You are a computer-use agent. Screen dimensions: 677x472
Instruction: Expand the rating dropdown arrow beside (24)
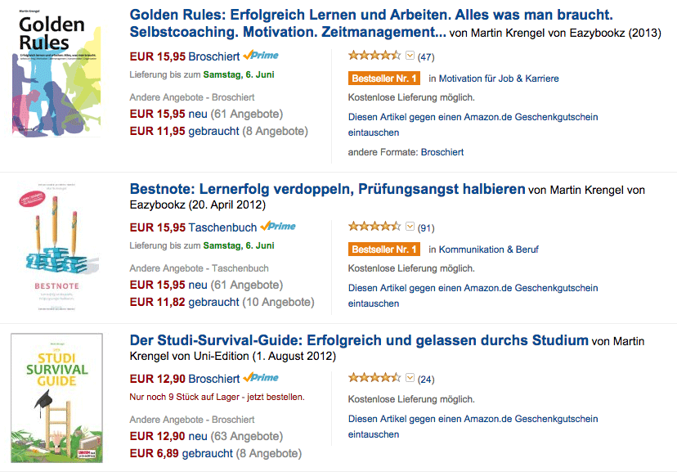(410, 378)
